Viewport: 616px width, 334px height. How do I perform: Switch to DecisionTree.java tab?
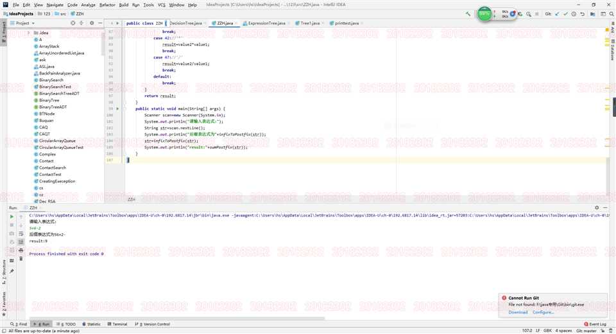click(186, 23)
